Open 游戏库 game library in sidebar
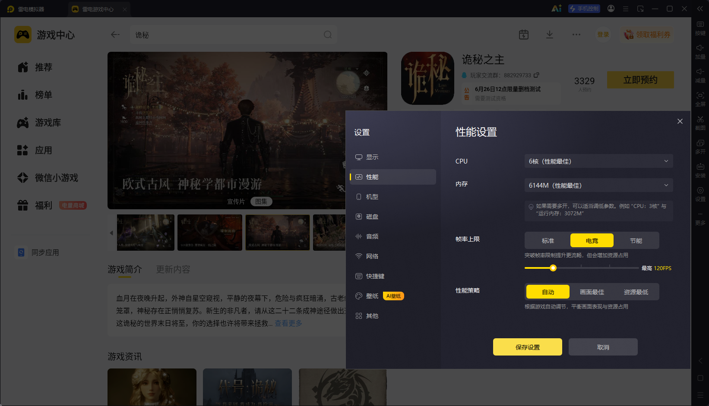 coord(39,123)
